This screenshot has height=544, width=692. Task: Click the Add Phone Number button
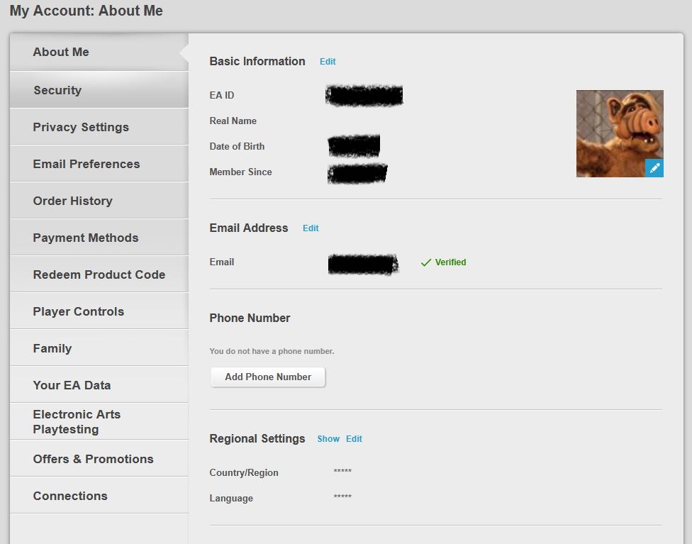pos(268,377)
